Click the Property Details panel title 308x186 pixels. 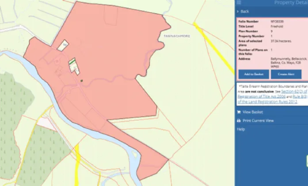[290, 3]
